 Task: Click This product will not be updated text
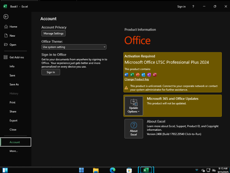coord(166,104)
